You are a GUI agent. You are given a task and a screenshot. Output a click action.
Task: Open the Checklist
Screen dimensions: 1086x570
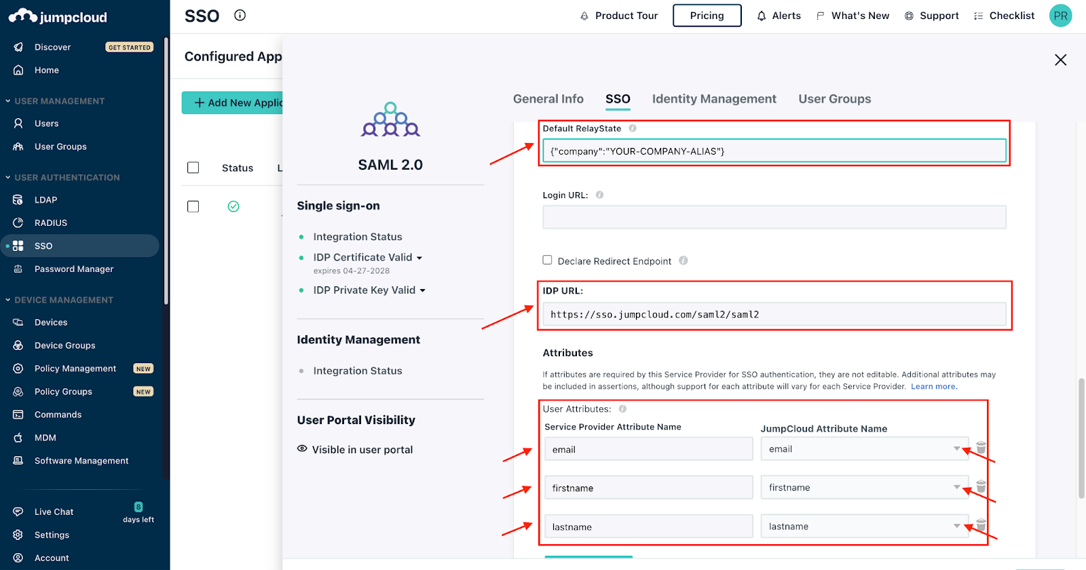1004,16
